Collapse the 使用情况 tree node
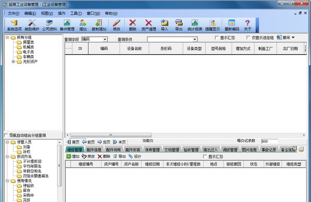Screen dimensions: 311x202 (x=7, y=181)
